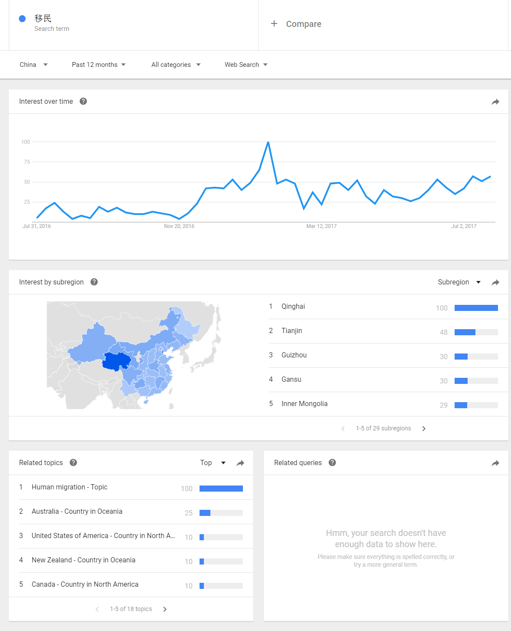Screen dimensions: 511x631
Task: Click the 'Jul 31, 2016' axis label
Action: tap(37, 226)
